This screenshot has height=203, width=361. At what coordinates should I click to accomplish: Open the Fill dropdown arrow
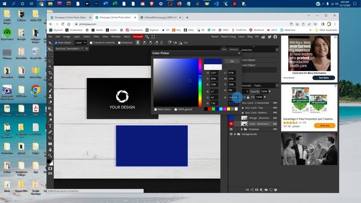click(x=265, y=97)
